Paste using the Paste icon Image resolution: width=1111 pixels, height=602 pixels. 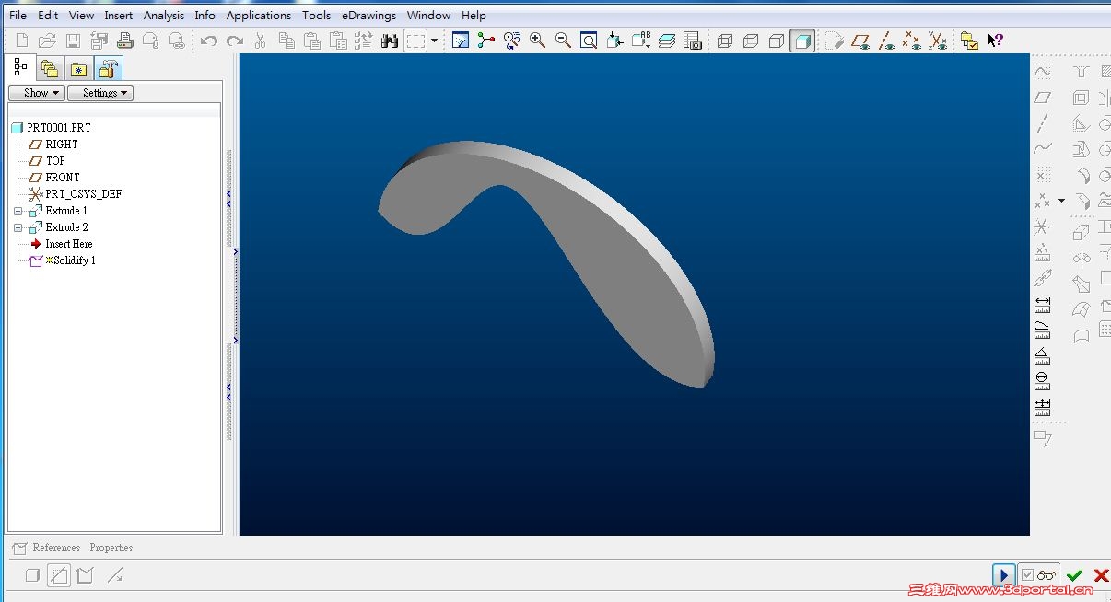click(312, 41)
